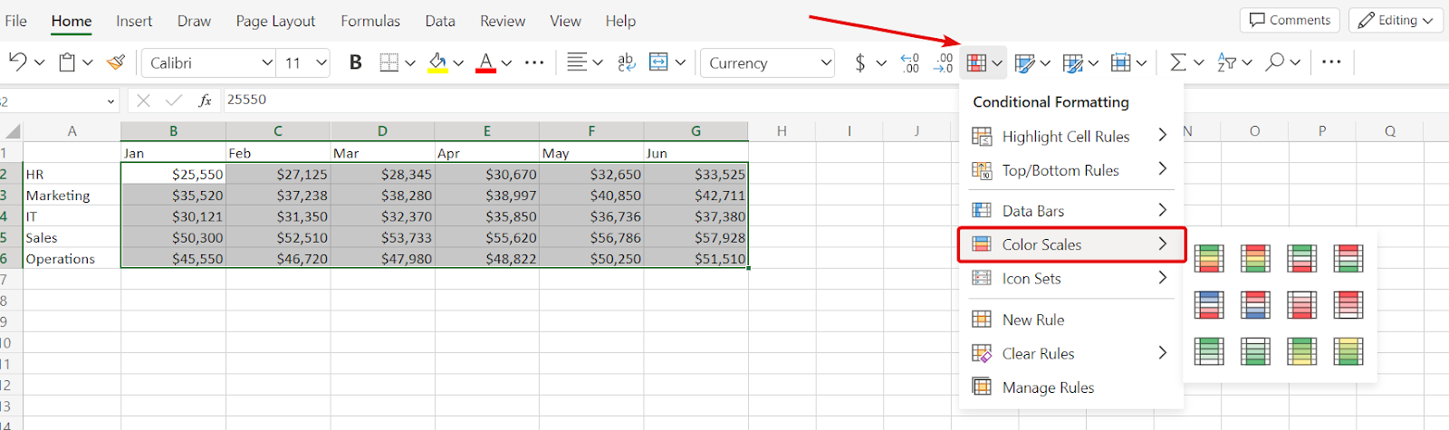Click the Insert Function fx icon

click(205, 100)
